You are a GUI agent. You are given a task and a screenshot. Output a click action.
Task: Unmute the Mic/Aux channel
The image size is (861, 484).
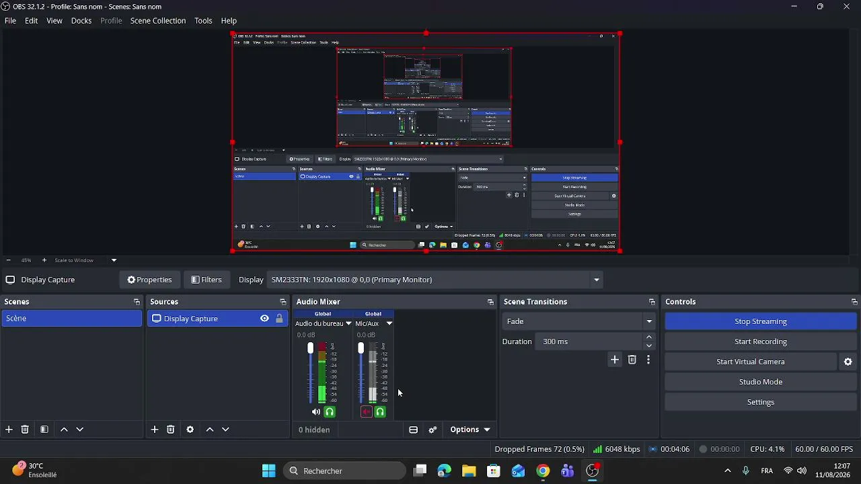click(367, 412)
